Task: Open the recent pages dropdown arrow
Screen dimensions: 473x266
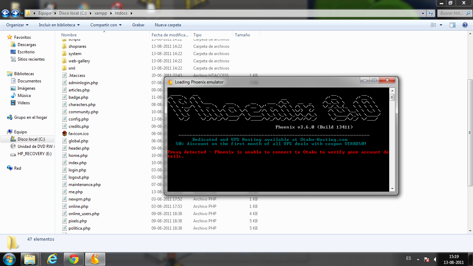Action: click(22, 14)
